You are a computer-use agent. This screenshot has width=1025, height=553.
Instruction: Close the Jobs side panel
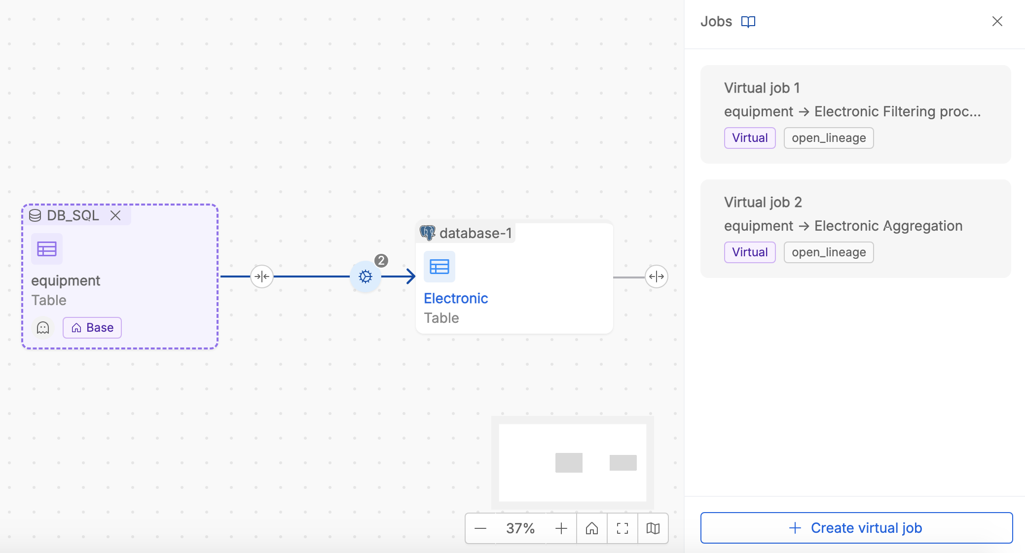[997, 21]
